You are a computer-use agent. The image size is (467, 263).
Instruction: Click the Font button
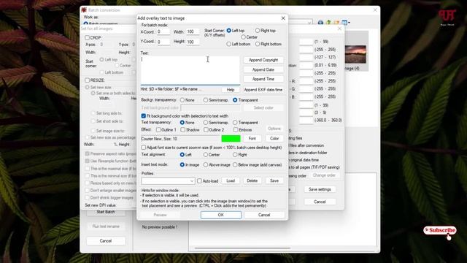(252, 139)
